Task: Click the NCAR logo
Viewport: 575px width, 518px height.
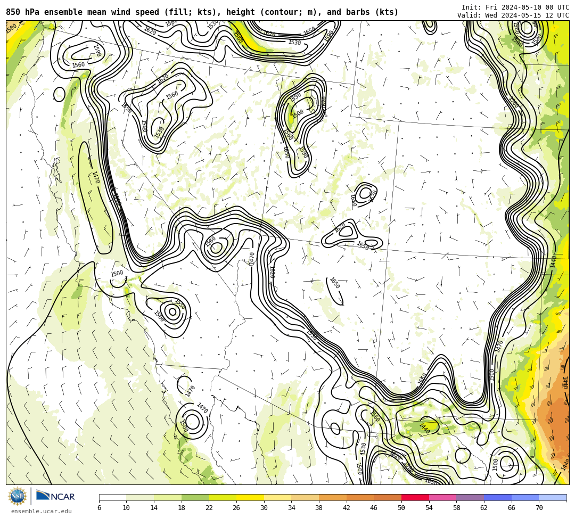Action: pos(55,496)
